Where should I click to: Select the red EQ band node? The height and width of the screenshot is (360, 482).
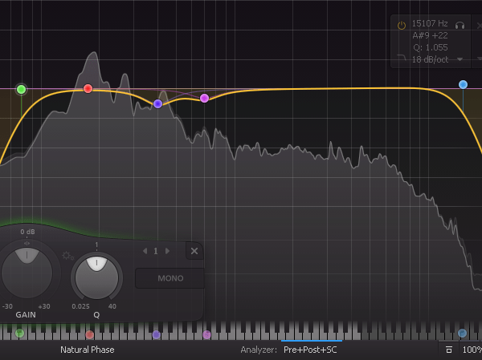point(88,88)
